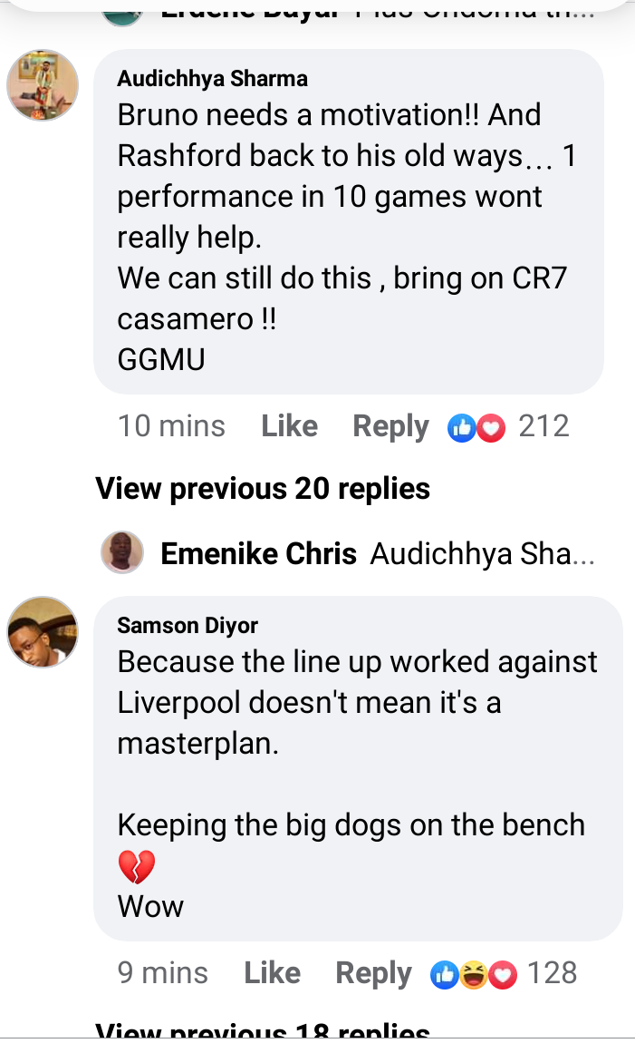The height and width of the screenshot is (1053, 635).
Task: Open Audichhya Sharma's profile picture
Action: coord(43,85)
